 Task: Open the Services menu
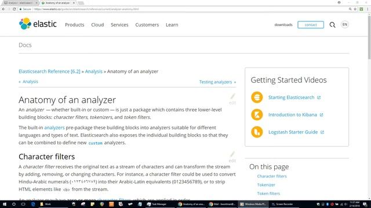(119, 25)
